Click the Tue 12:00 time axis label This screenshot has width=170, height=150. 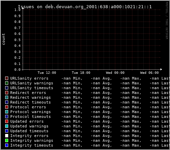(x=47, y=73)
